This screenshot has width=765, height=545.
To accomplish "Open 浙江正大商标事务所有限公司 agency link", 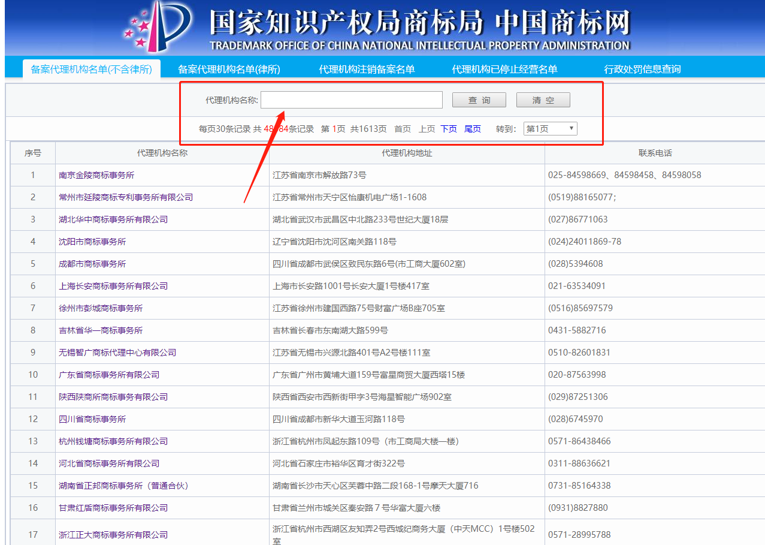I will (111, 534).
